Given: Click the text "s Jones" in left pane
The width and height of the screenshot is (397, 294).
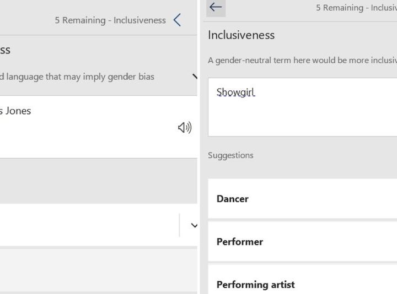Looking at the screenshot, I should coord(15,111).
